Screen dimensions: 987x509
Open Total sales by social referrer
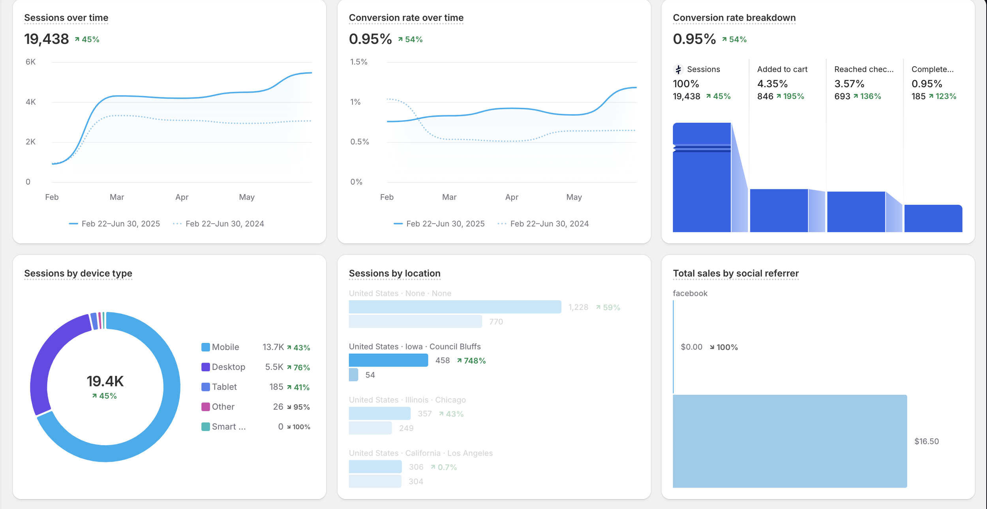[736, 273]
